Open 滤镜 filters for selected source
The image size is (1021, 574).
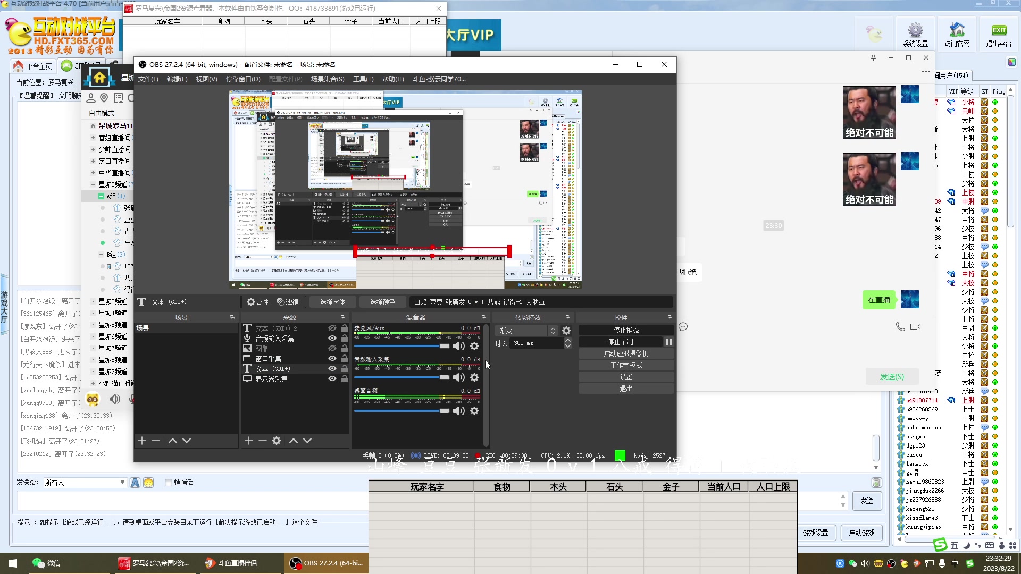tap(288, 302)
